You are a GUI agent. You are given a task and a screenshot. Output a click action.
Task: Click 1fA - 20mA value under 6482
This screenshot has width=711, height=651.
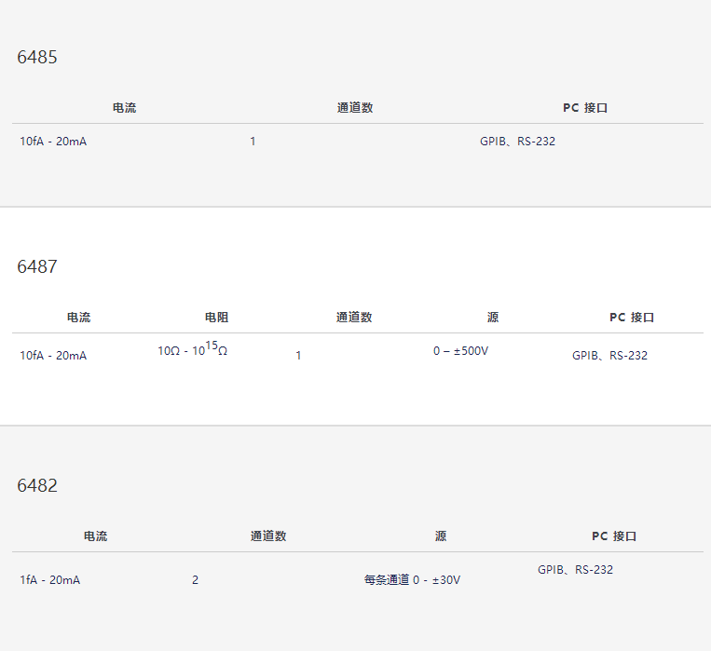point(50,580)
